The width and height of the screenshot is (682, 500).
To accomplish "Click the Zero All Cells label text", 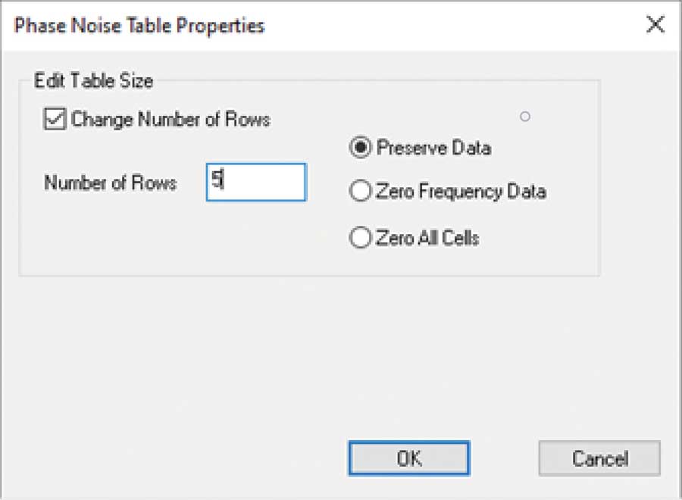I will 427,238.
